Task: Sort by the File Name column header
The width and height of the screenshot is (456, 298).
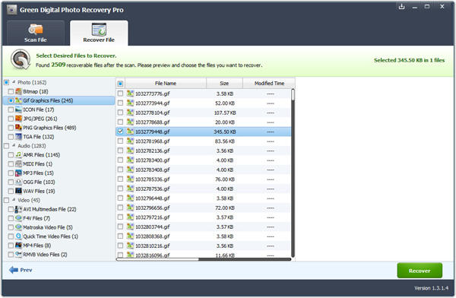Action: (166, 83)
